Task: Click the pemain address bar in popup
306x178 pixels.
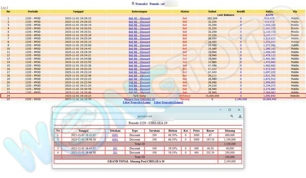Action: tap(145, 116)
